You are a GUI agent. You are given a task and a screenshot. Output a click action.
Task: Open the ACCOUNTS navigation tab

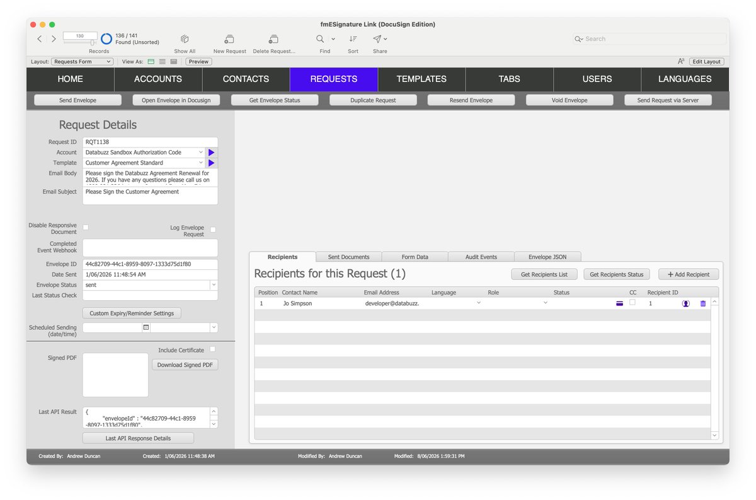pos(158,79)
